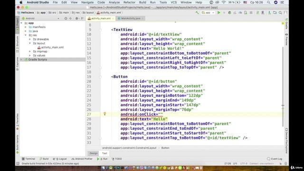Click the Project Structure icon in toolbar

pyautogui.click(x=275, y=13)
